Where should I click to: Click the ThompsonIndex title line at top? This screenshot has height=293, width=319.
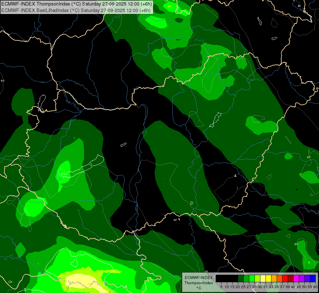click(x=77, y=4)
